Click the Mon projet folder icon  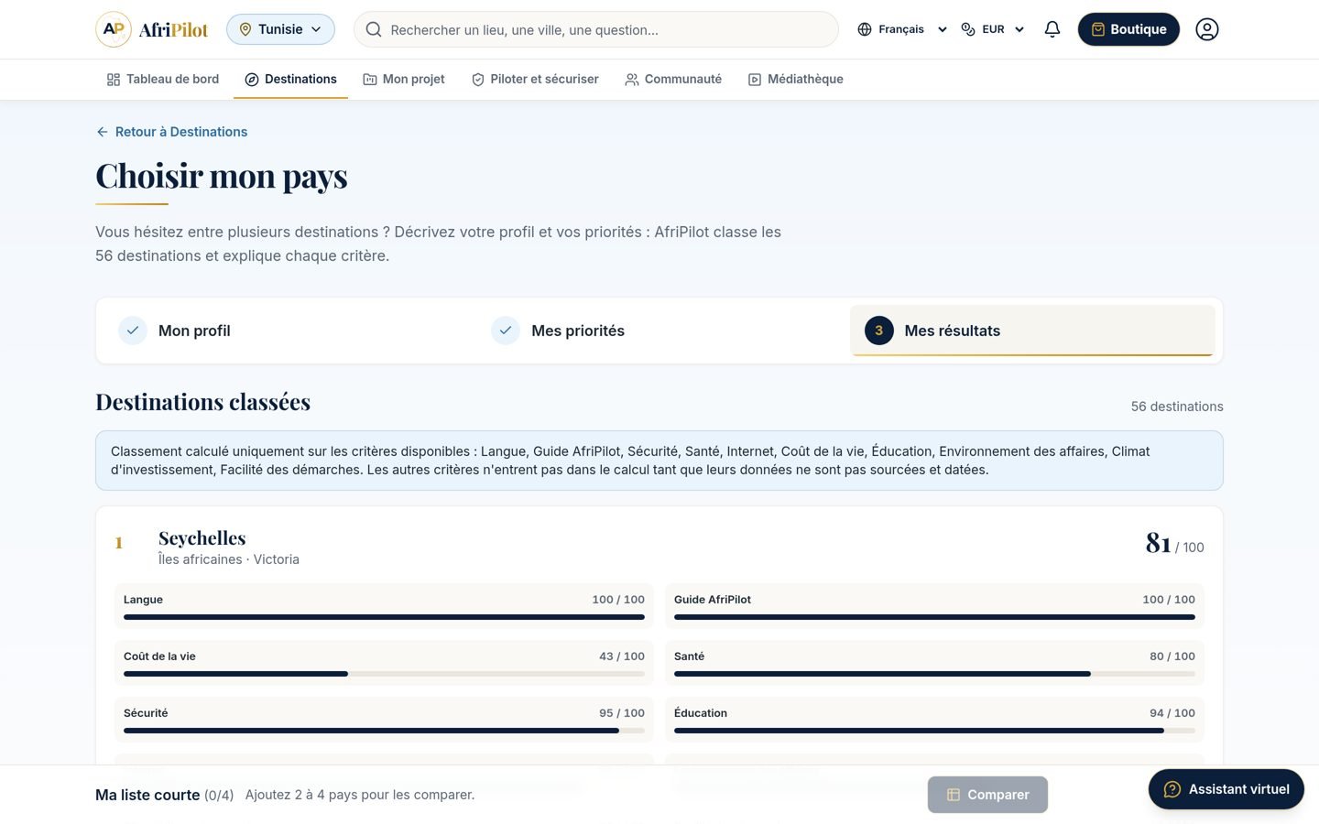(370, 80)
